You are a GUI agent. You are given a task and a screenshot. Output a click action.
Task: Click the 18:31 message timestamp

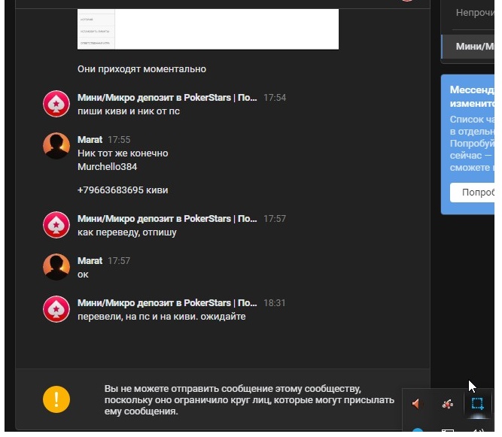coord(275,303)
